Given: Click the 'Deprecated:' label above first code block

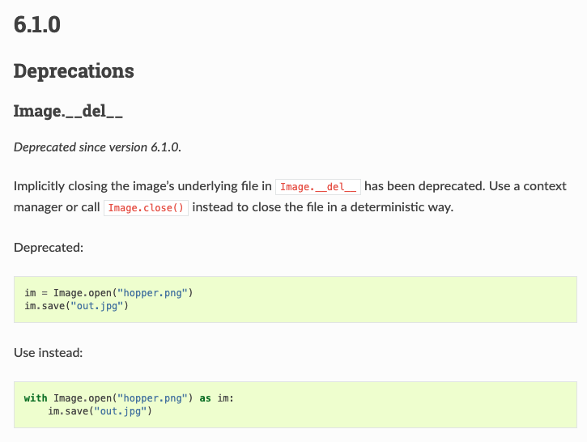Looking at the screenshot, I should (x=49, y=248).
